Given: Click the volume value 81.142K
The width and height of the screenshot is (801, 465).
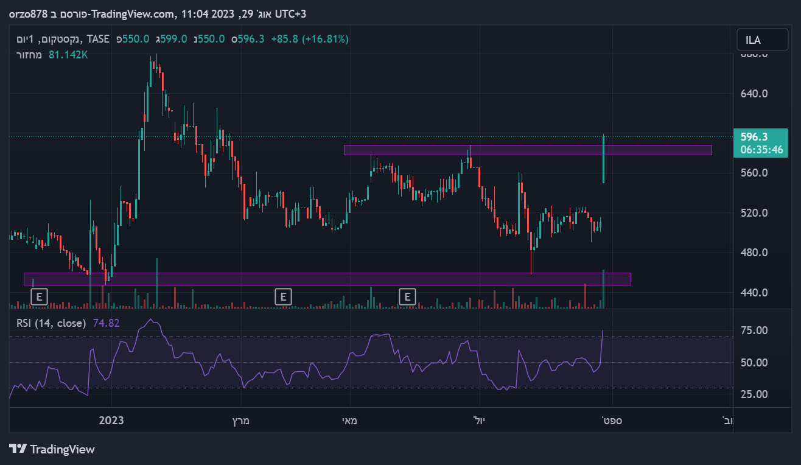Looking at the screenshot, I should coord(68,55).
